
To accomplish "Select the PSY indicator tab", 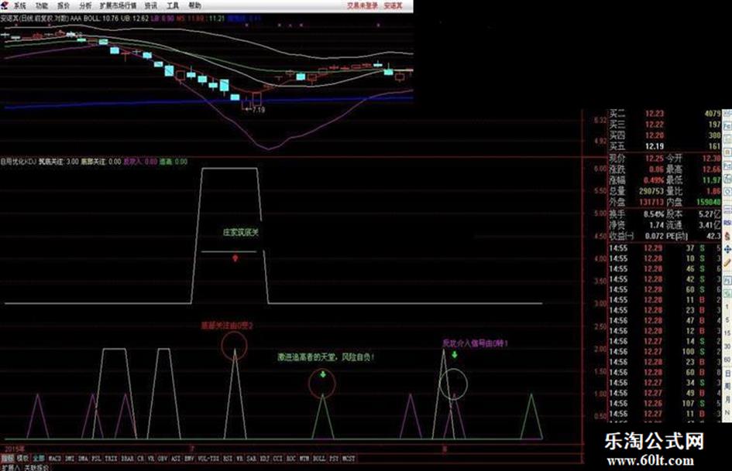I will pos(334,459).
